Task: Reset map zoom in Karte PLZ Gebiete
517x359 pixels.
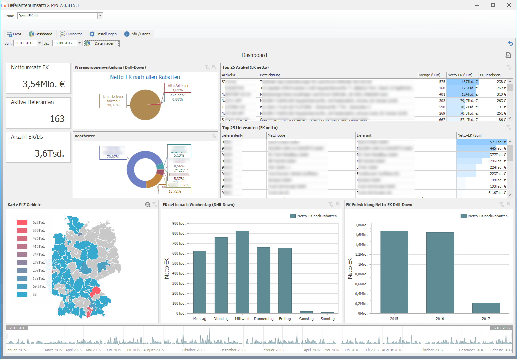Action: pyautogui.click(x=148, y=205)
